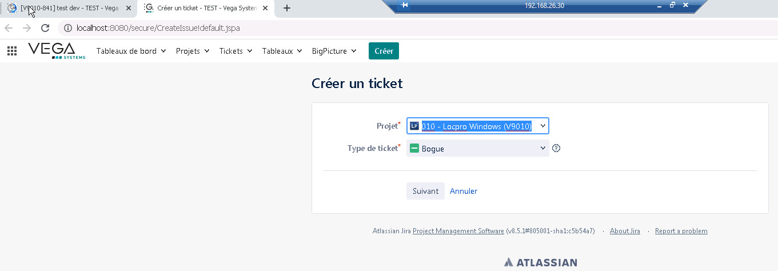
Task: Open the Tableaux de bord menu
Action: 131,51
